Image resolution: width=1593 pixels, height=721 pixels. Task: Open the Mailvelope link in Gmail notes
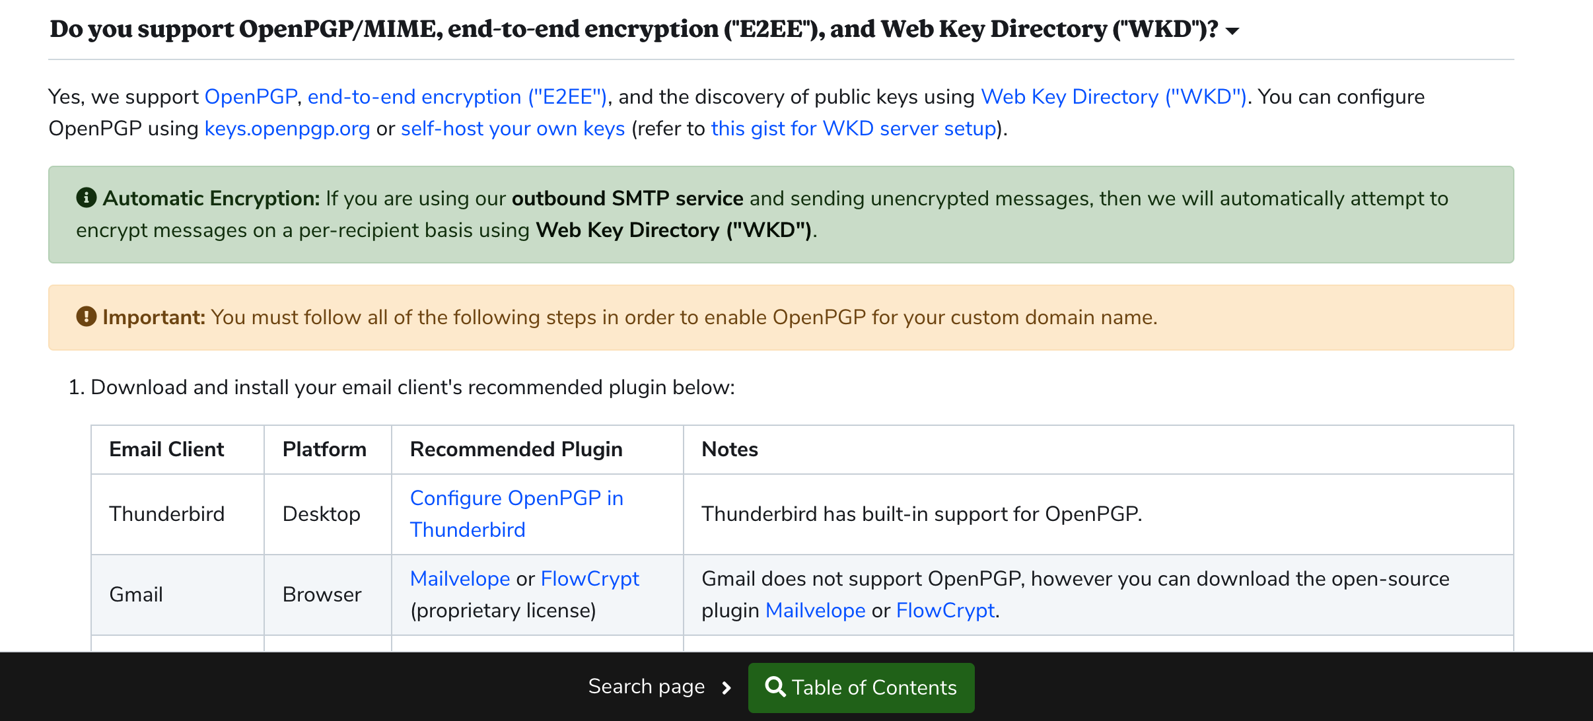[x=815, y=610]
